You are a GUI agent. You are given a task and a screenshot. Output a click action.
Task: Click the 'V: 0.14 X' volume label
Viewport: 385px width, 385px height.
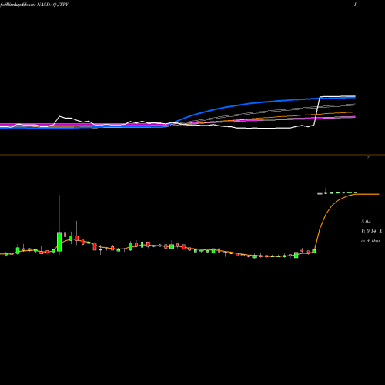(372, 231)
